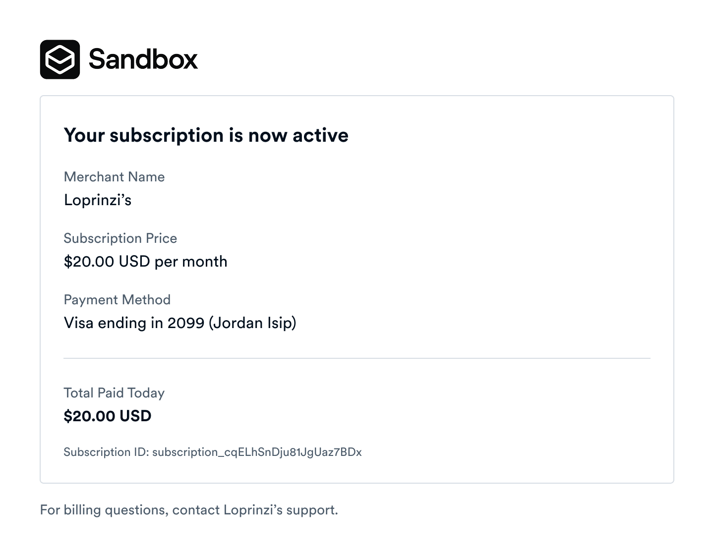Click 'Loprinzi's support' in the footer

point(280,510)
